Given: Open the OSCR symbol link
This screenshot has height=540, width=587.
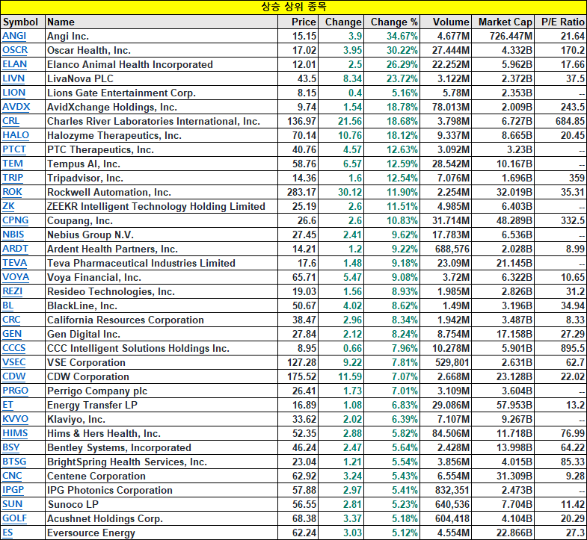Looking at the screenshot, I should point(15,50).
